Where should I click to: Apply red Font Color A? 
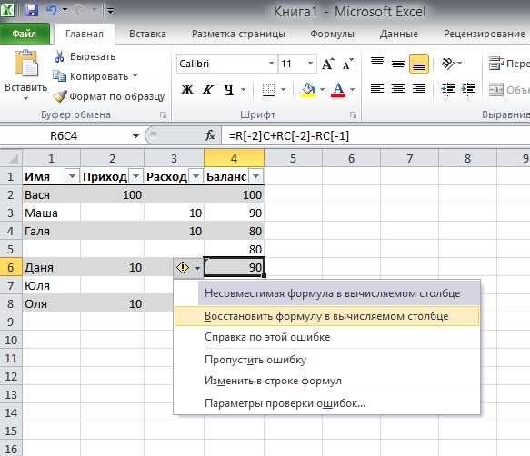tap(338, 90)
